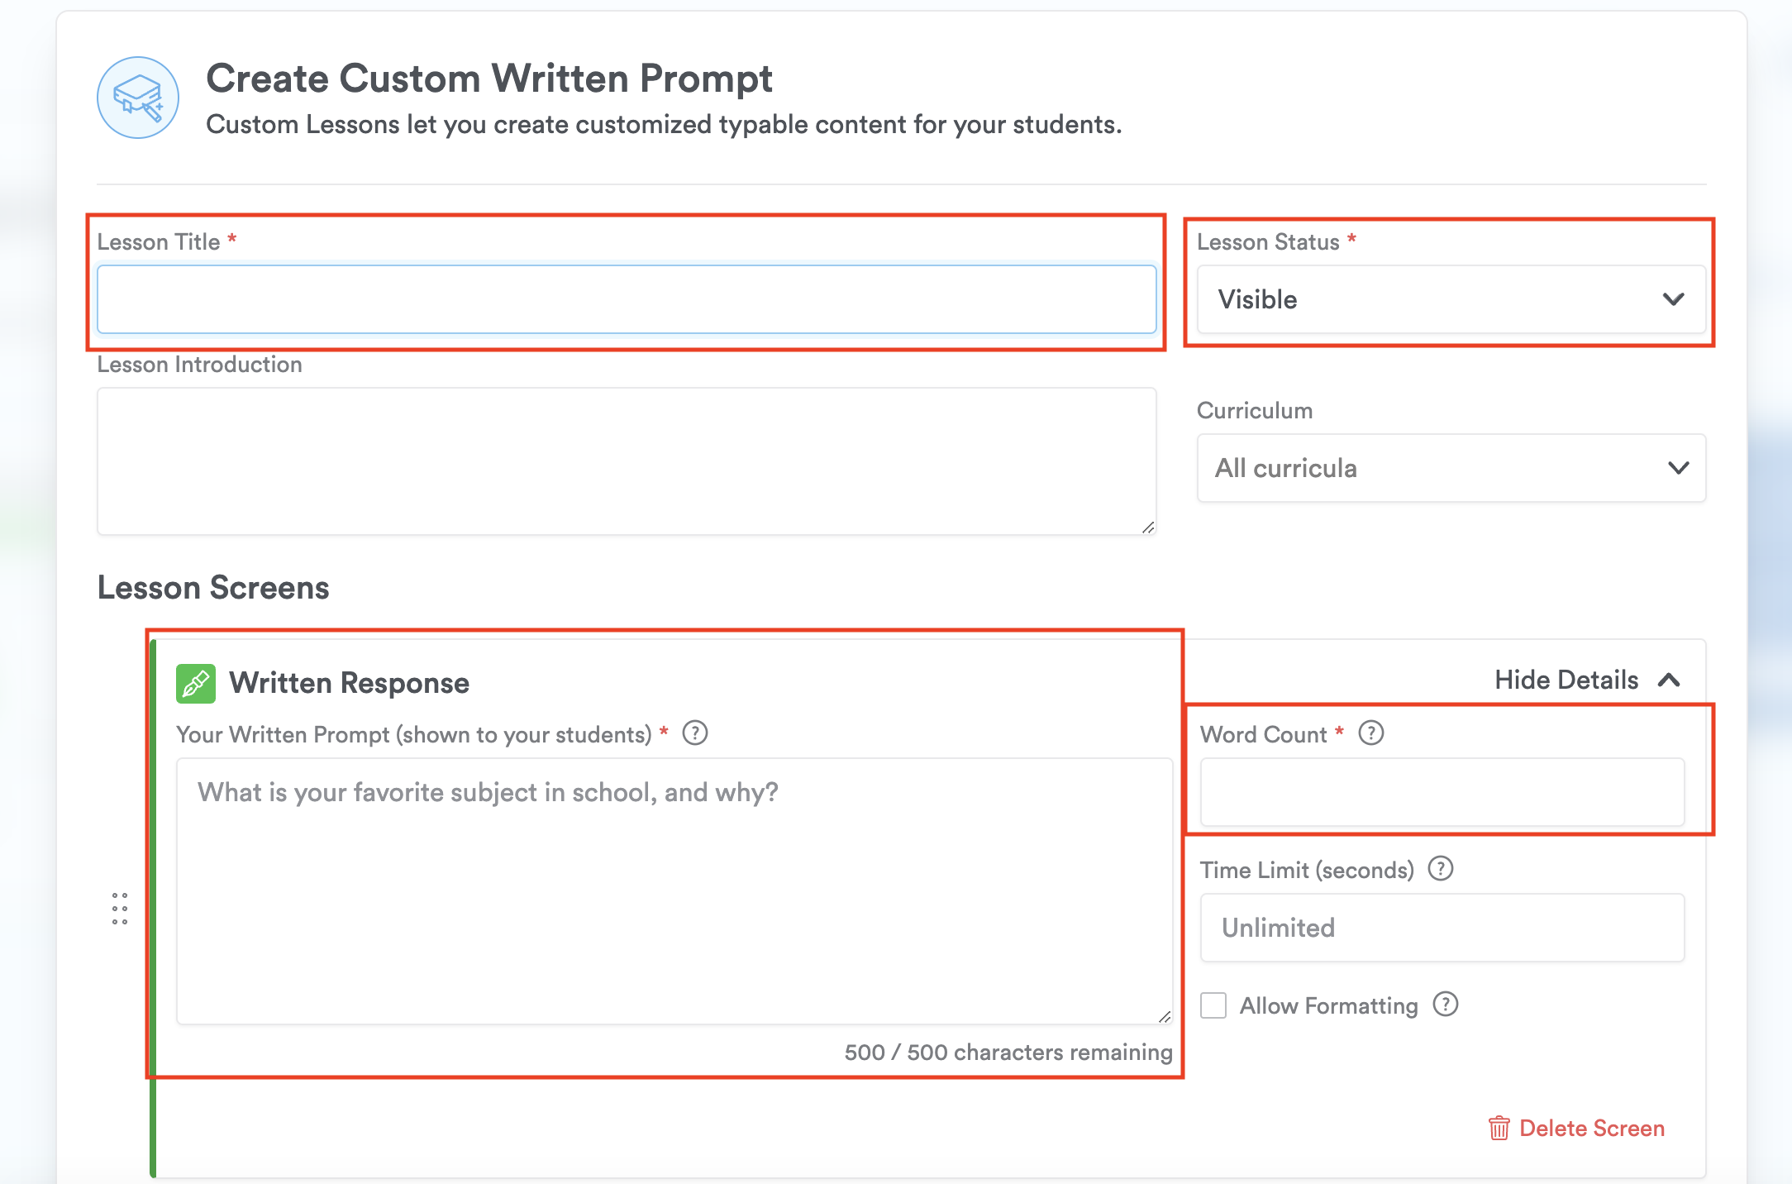Click the Written Prompt text area

pos(674,890)
